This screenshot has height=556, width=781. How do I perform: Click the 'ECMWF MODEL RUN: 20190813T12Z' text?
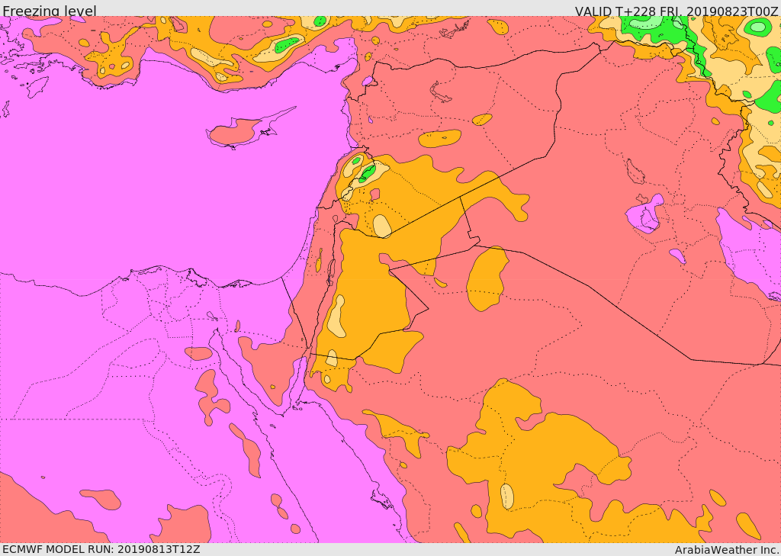click(101, 550)
